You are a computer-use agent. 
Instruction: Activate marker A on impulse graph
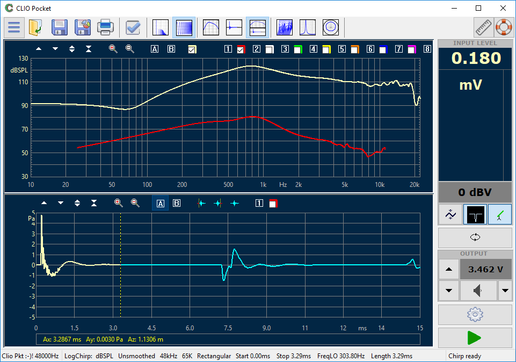coord(160,203)
